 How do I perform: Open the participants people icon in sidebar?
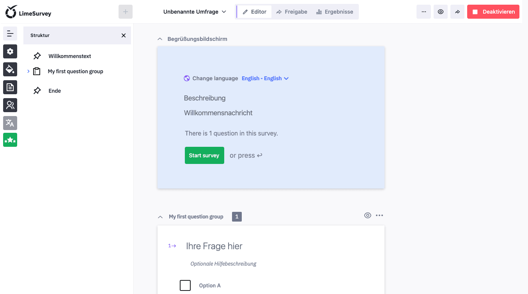coord(10,105)
